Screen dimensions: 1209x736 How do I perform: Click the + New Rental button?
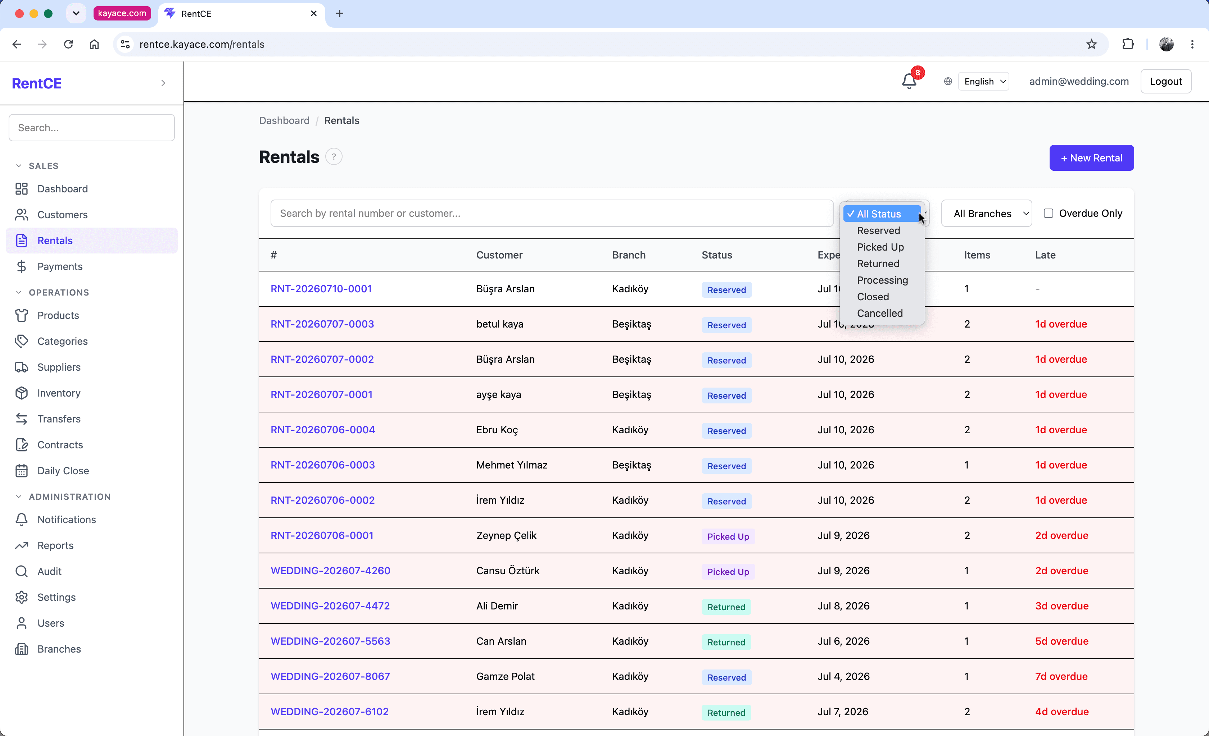(1091, 158)
